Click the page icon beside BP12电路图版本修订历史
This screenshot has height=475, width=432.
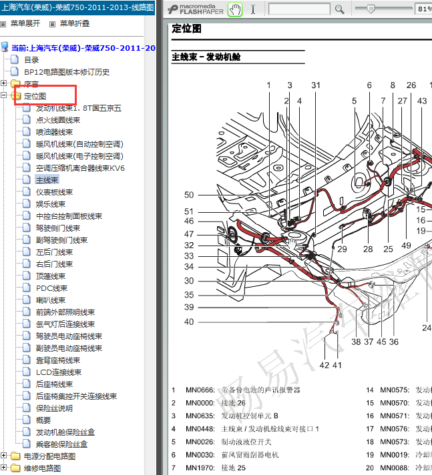[x=15, y=71]
